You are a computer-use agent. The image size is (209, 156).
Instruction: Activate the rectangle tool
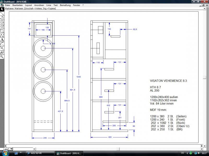point(2,31)
